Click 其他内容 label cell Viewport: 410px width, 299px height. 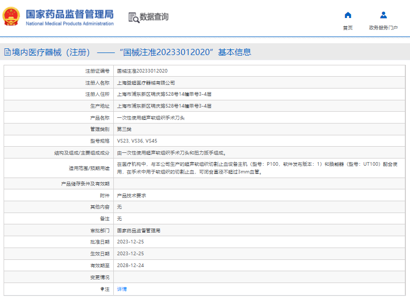point(59,207)
